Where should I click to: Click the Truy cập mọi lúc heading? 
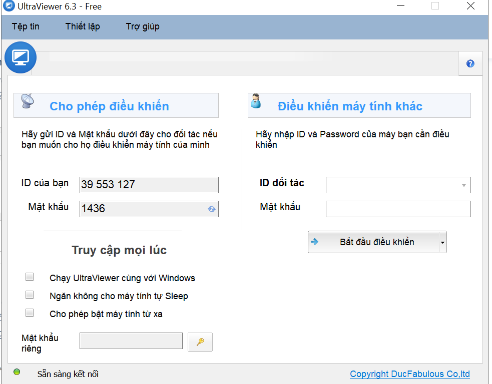point(119,250)
